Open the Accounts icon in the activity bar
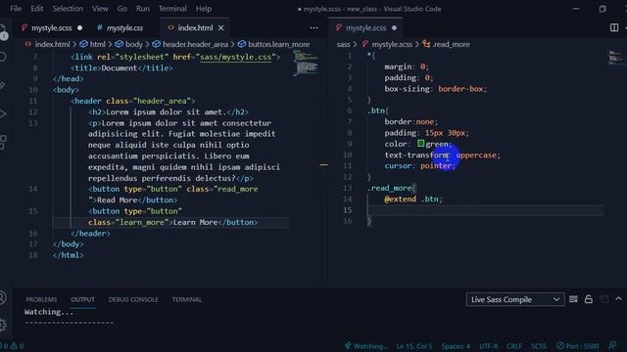Viewport: 627px width, 352px height. [x=2, y=297]
